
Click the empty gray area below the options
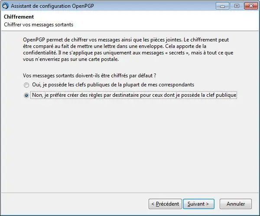coord(130,146)
